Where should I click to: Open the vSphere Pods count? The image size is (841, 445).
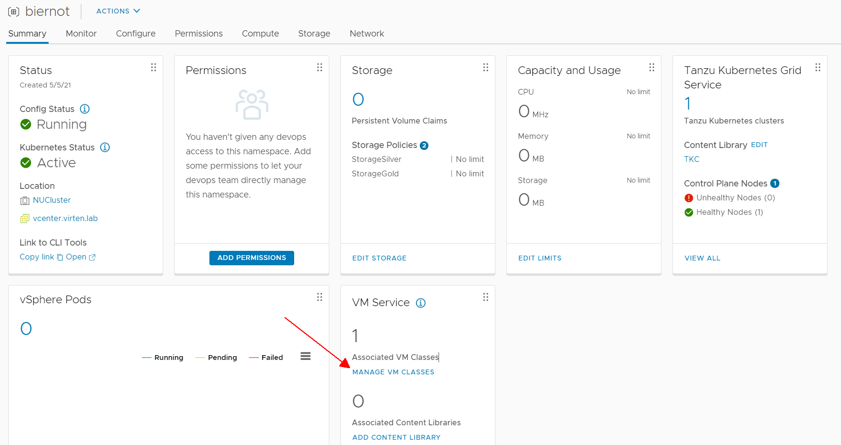coord(26,329)
